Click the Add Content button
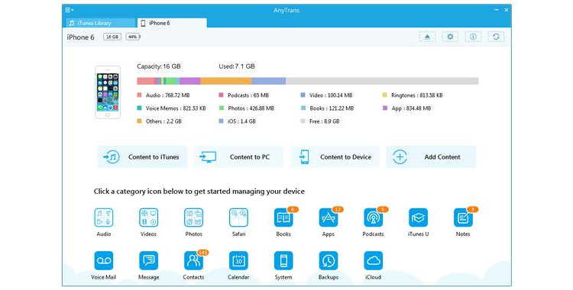573x290 pixels. [x=431, y=157]
